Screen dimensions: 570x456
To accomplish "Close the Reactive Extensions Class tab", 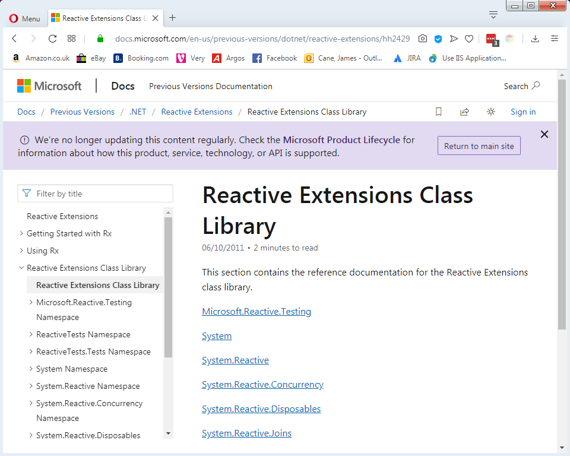I will pyautogui.click(x=155, y=18).
